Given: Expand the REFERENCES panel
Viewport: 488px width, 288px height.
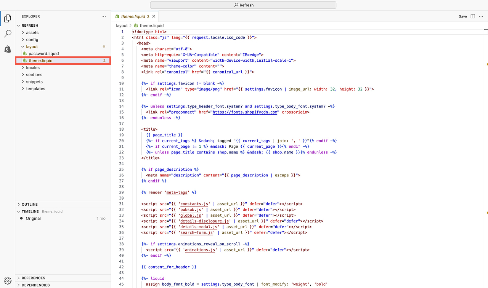Looking at the screenshot, I should 63,278.
